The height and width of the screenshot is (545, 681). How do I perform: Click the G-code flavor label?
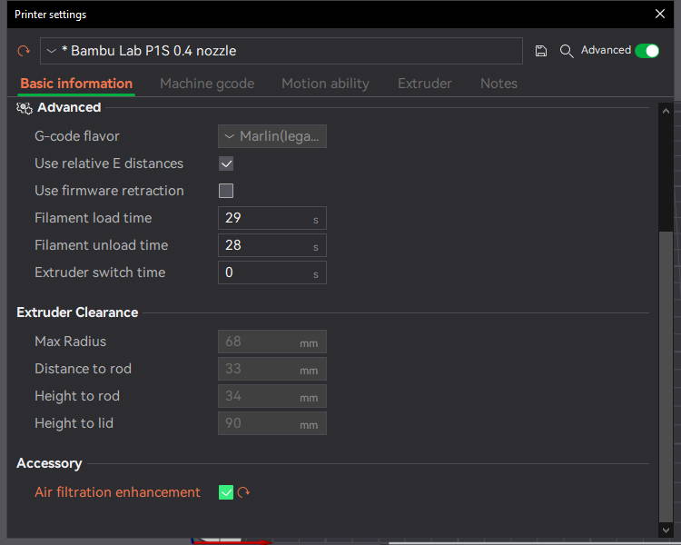click(77, 136)
